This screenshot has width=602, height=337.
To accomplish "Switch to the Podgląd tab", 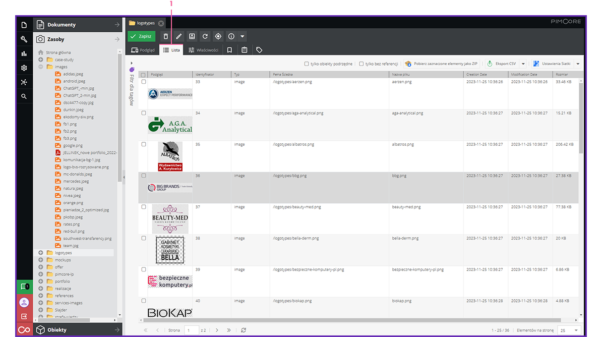I will point(143,50).
